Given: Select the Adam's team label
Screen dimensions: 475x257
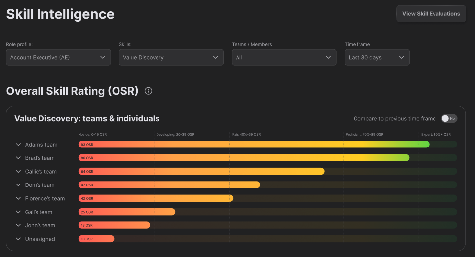Looking at the screenshot, I should pyautogui.click(x=41, y=145).
